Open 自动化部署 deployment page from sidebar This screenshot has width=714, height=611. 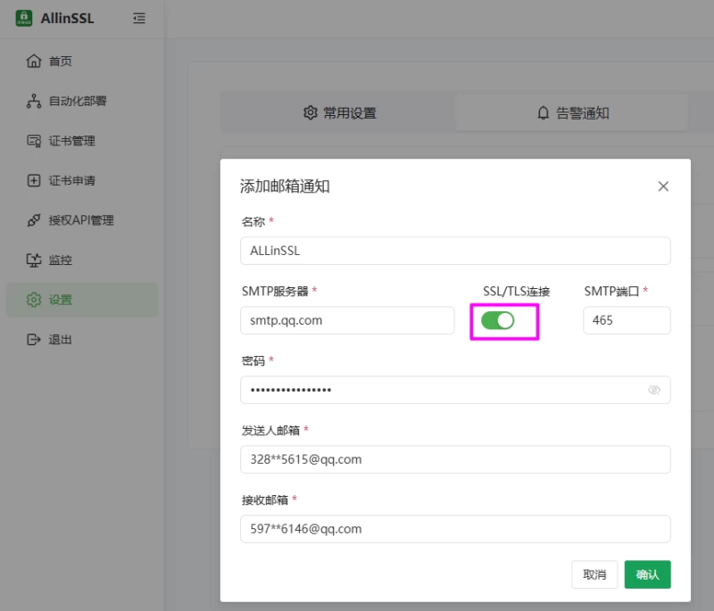(33, 100)
